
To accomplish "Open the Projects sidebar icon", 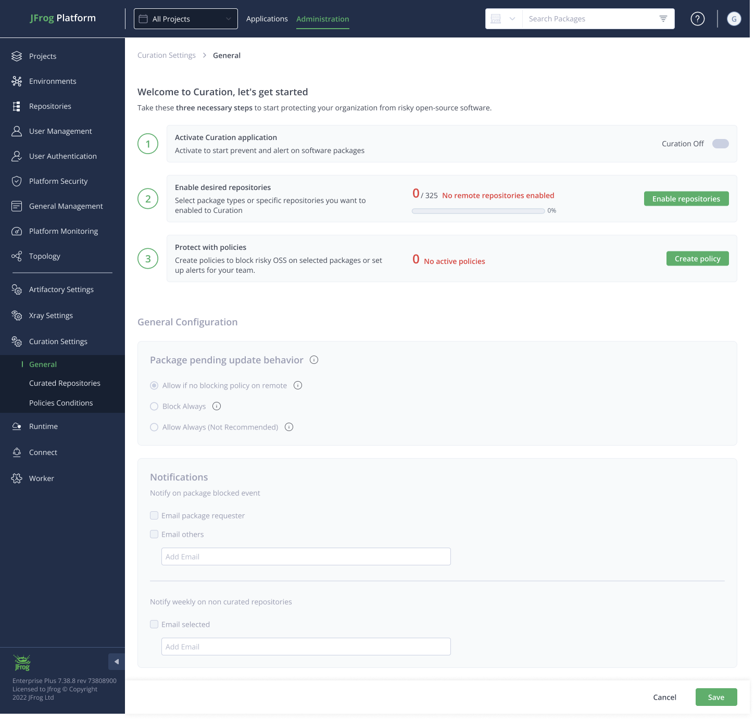I will coord(17,56).
